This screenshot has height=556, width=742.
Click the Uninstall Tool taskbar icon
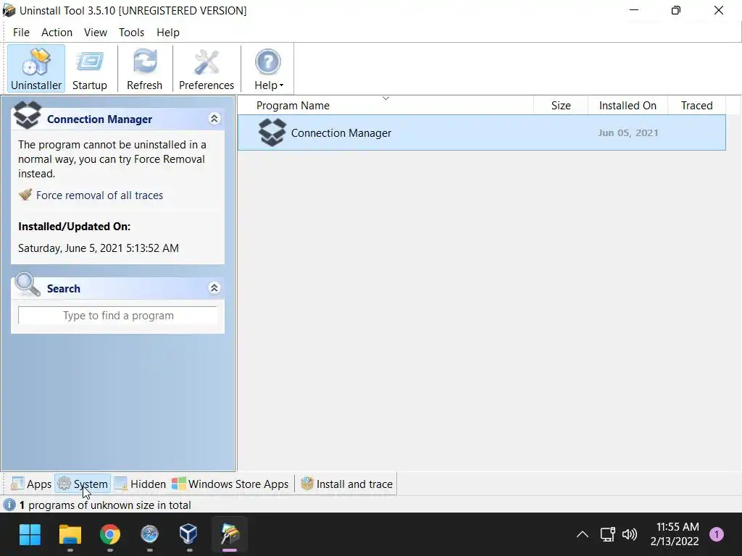point(230,535)
